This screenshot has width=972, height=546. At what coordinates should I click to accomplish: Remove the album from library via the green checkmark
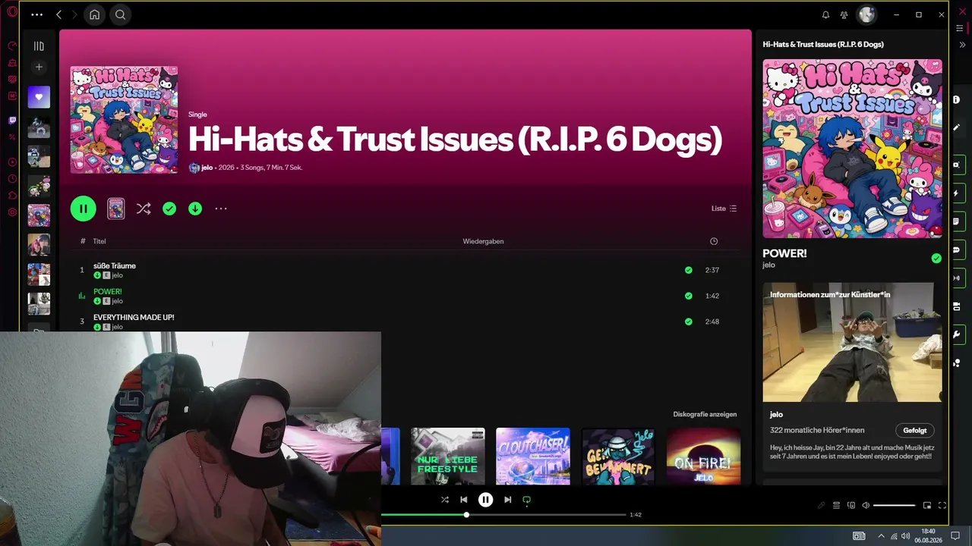click(x=169, y=209)
